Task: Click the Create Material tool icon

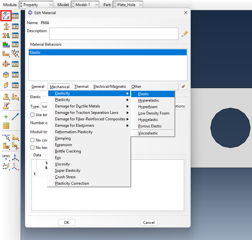Action: point(6,15)
